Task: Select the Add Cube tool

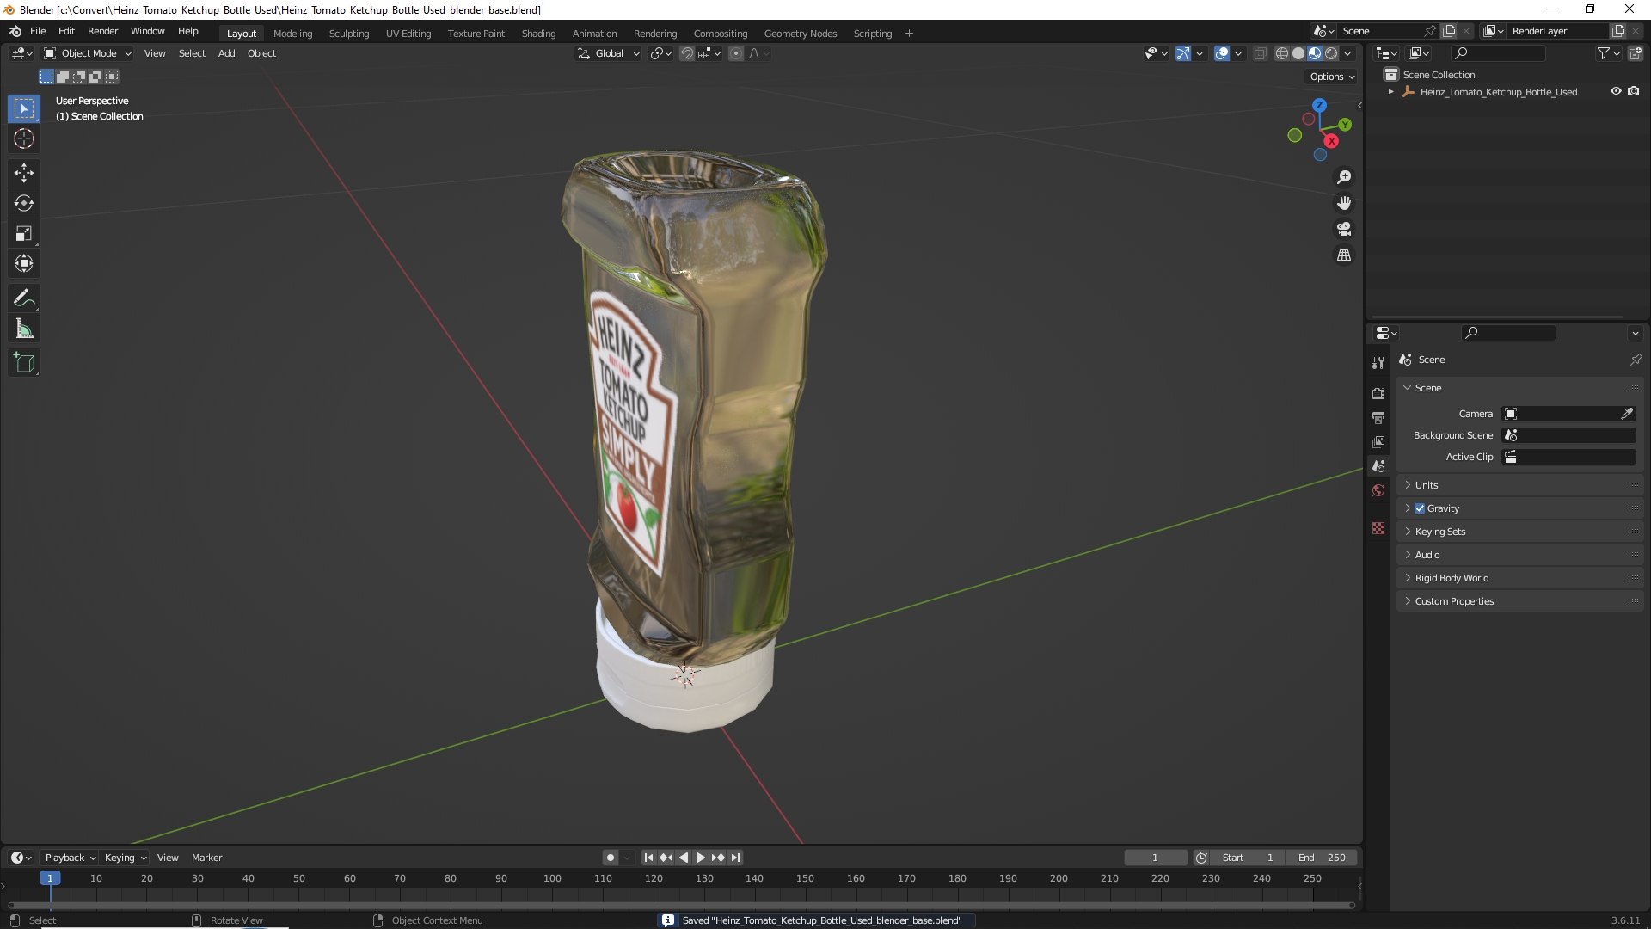Action: click(x=24, y=363)
